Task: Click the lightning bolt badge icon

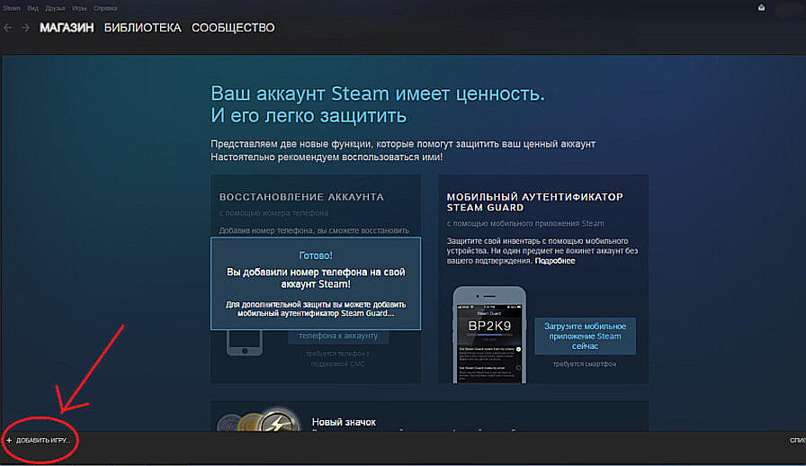Action: pos(280,423)
